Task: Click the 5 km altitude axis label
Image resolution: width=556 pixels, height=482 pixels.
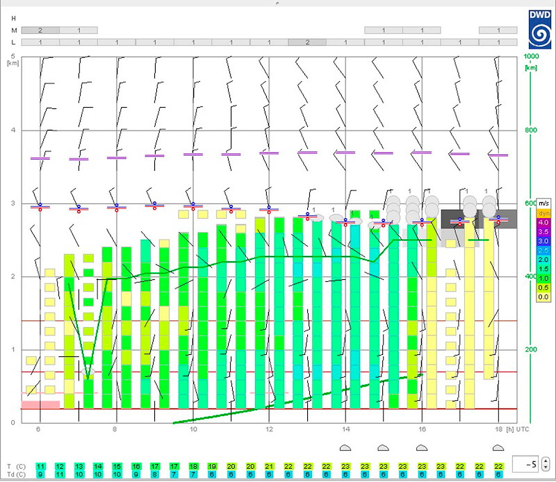Action: [x=13, y=56]
